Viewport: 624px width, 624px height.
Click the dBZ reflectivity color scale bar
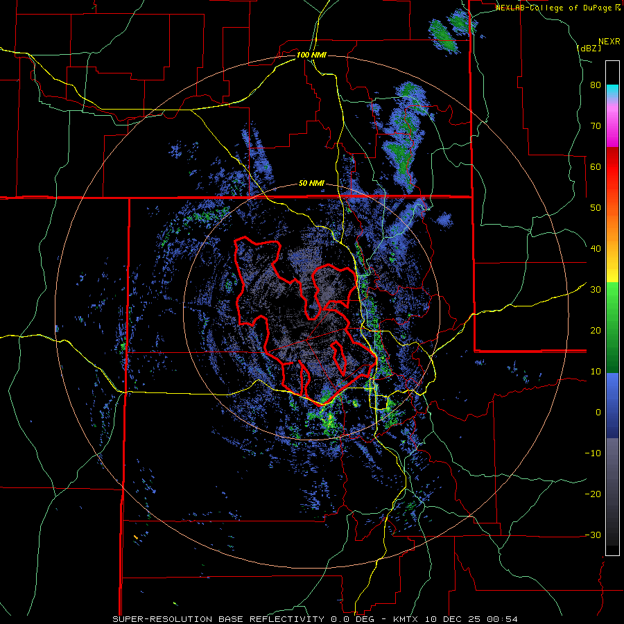point(612,308)
